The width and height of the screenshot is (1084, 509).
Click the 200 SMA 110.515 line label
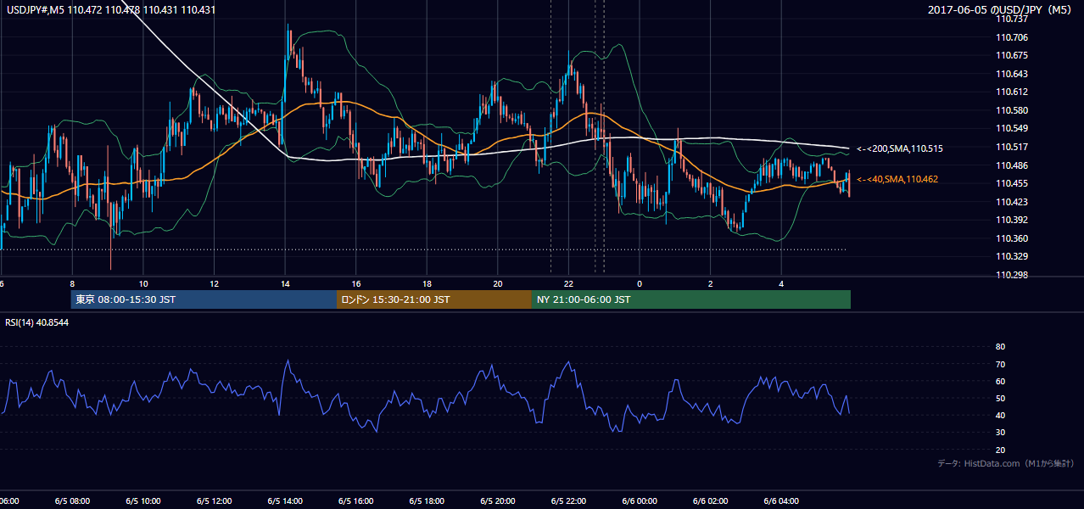click(x=899, y=148)
